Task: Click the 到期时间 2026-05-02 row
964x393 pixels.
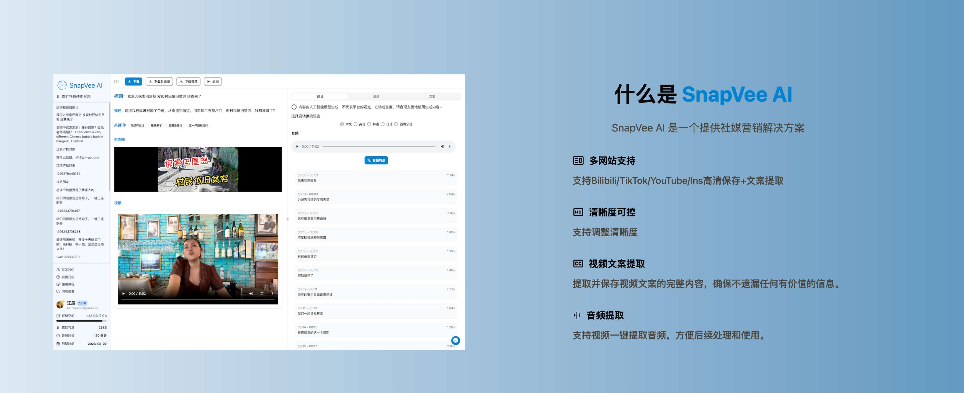Action: click(x=81, y=344)
